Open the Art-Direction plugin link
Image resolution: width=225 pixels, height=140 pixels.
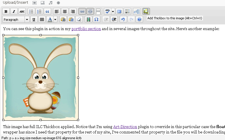click(125, 127)
